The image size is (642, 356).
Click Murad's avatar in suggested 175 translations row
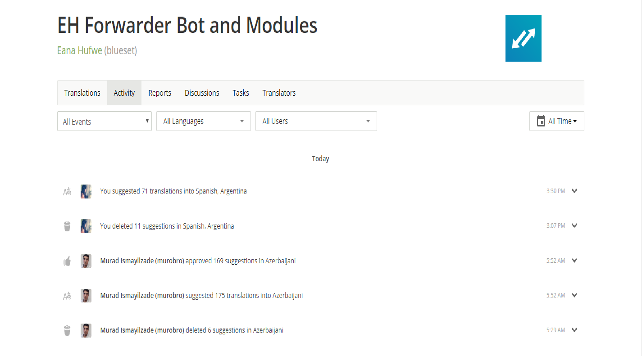(x=86, y=296)
